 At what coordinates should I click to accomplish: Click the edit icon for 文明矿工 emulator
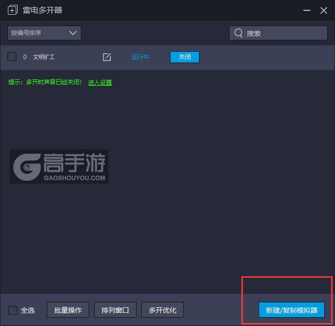tap(107, 57)
